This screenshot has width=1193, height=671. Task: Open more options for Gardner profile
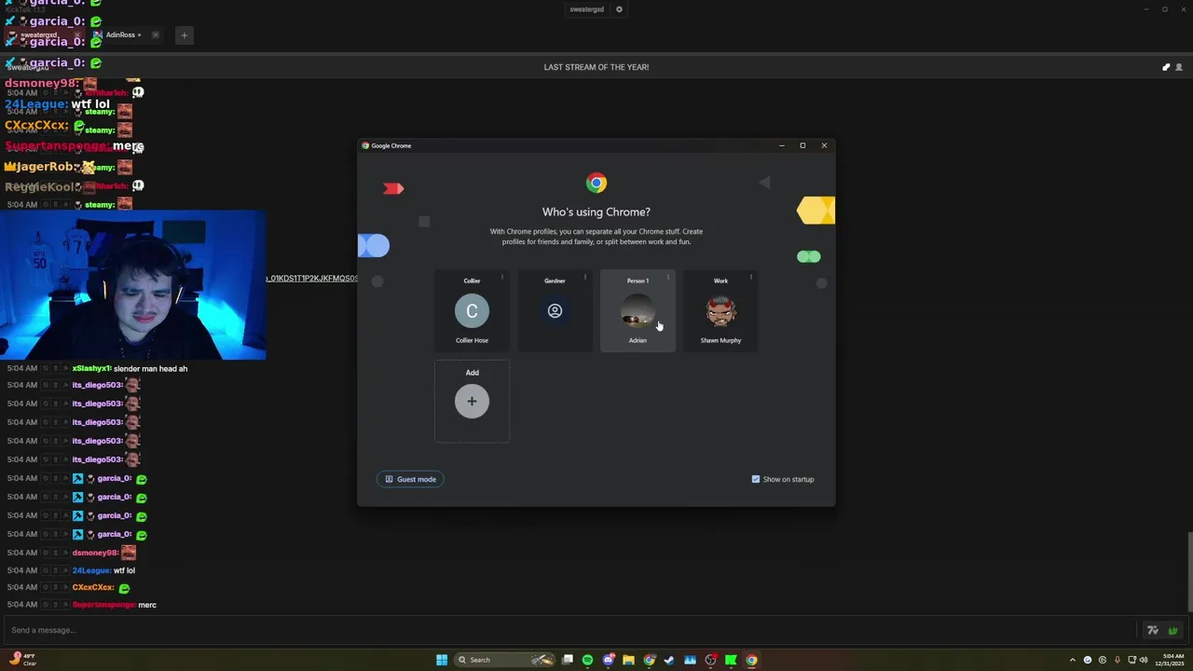pos(584,278)
